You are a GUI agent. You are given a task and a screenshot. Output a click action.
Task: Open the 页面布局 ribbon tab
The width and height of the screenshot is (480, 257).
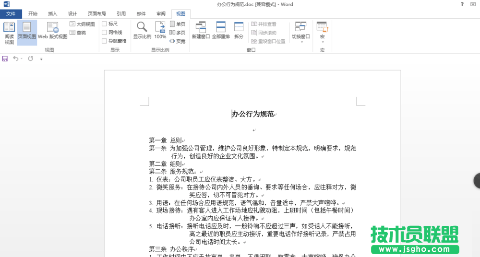point(96,14)
